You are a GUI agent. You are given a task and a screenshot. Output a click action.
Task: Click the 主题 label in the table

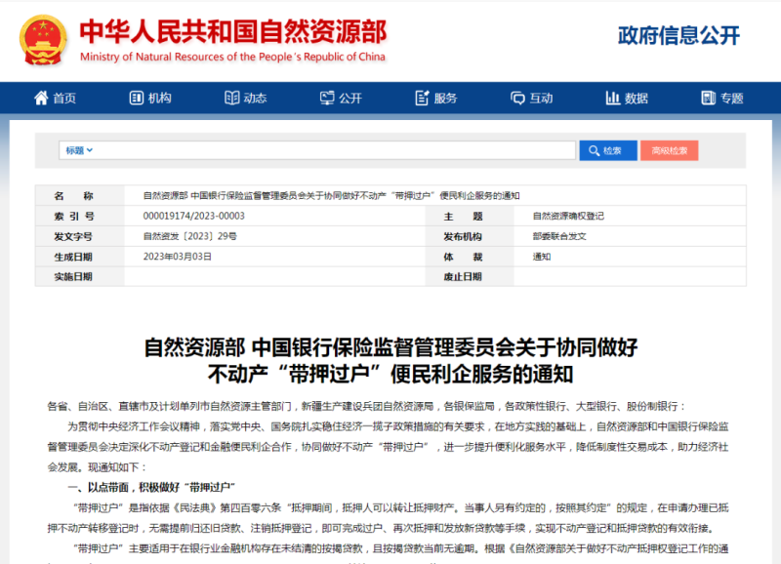(x=463, y=216)
